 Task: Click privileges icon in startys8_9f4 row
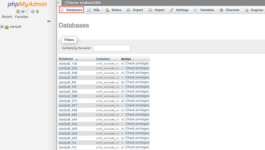click(x=123, y=82)
